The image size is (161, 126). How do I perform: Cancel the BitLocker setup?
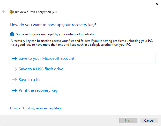tap(149, 121)
